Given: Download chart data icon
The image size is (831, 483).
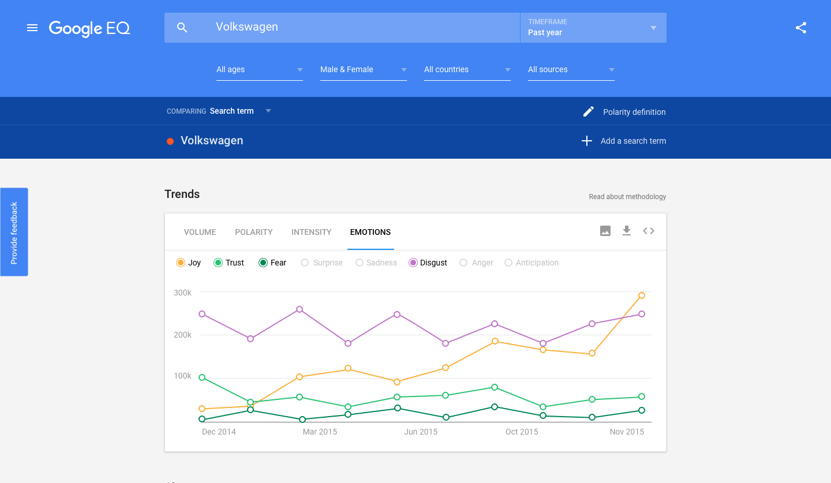Looking at the screenshot, I should [627, 231].
